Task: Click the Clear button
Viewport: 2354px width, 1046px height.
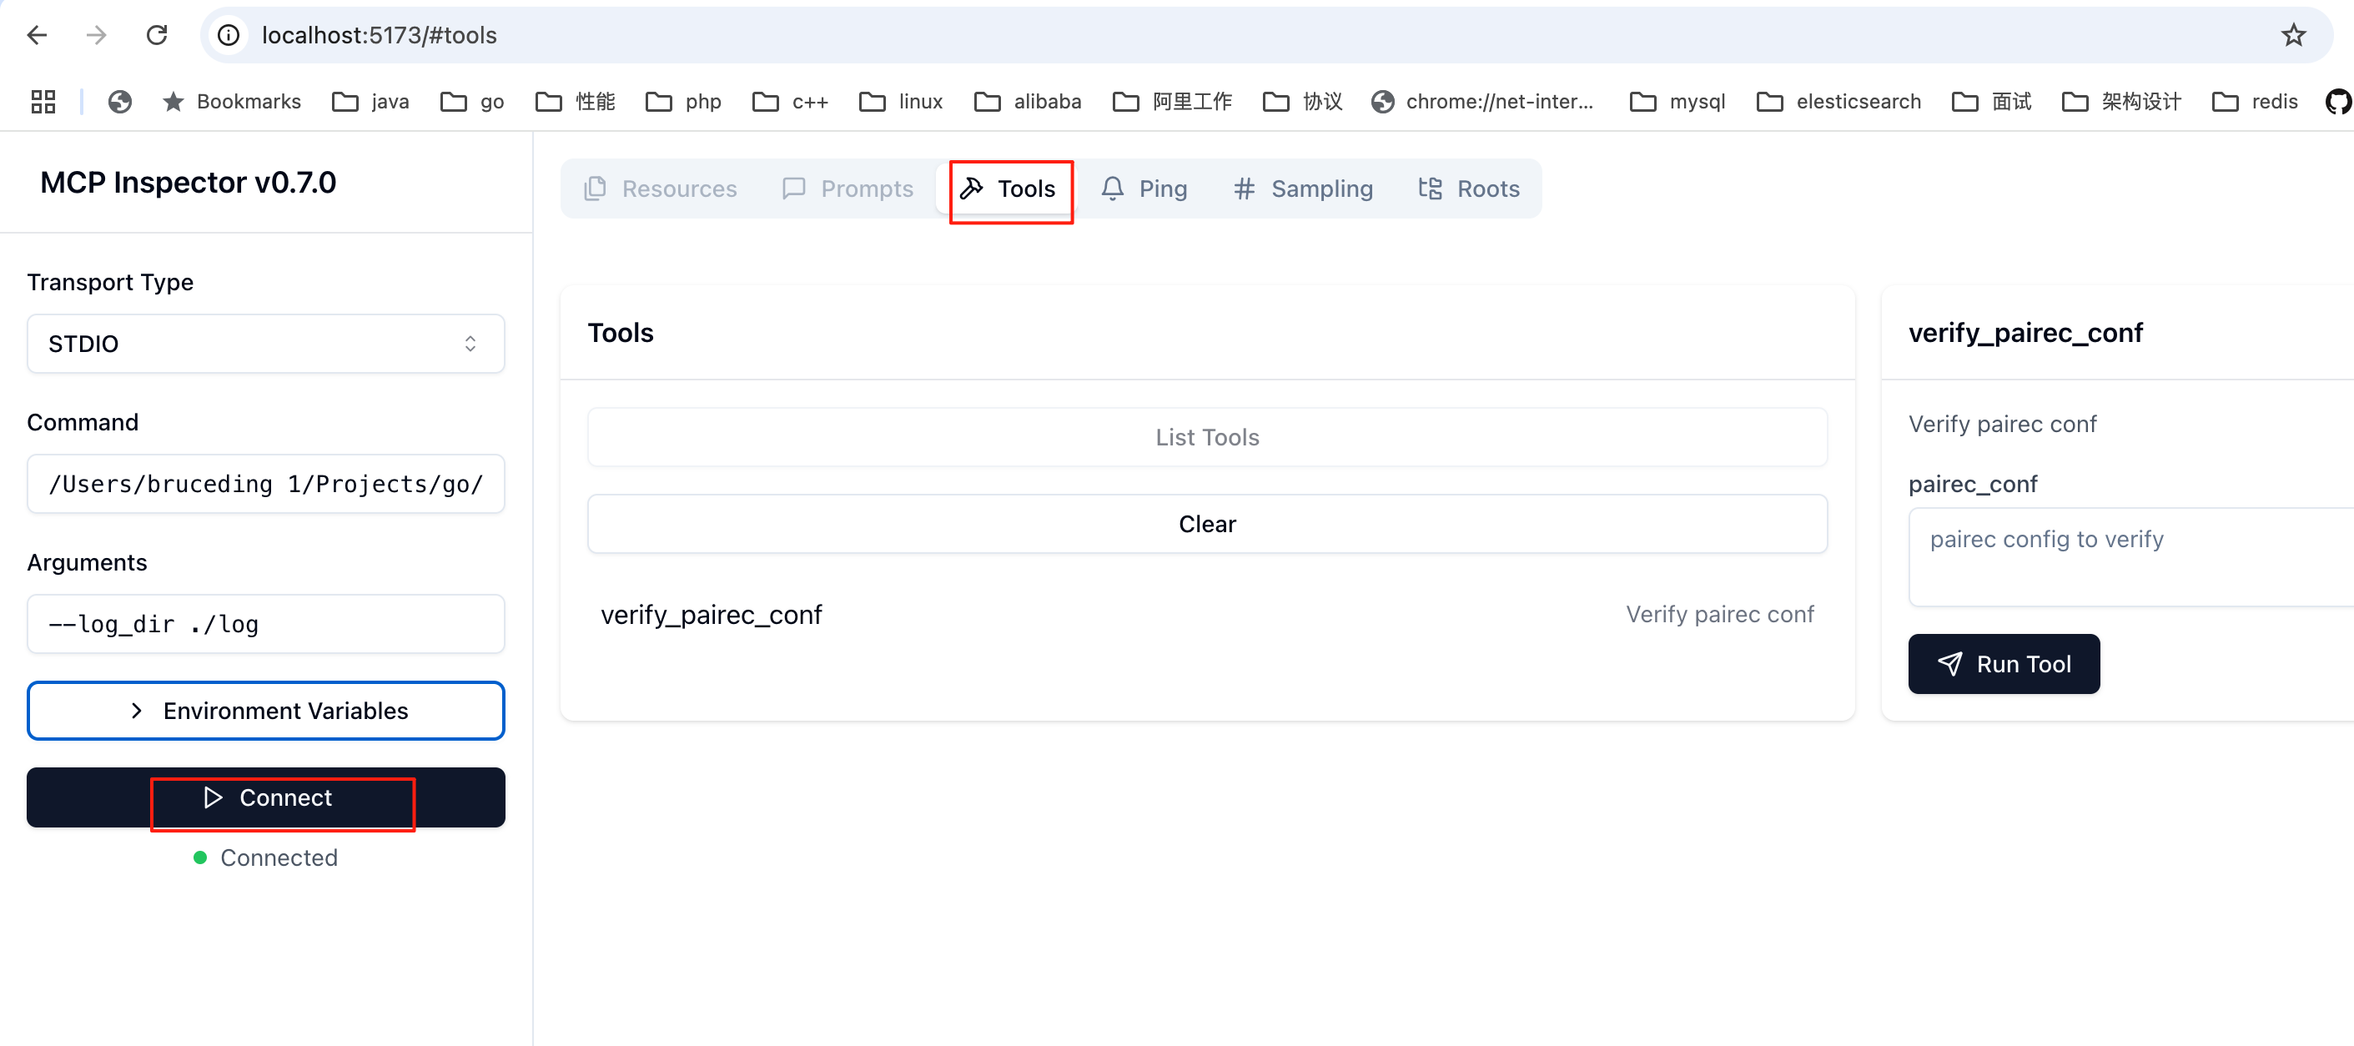Action: coord(1206,525)
